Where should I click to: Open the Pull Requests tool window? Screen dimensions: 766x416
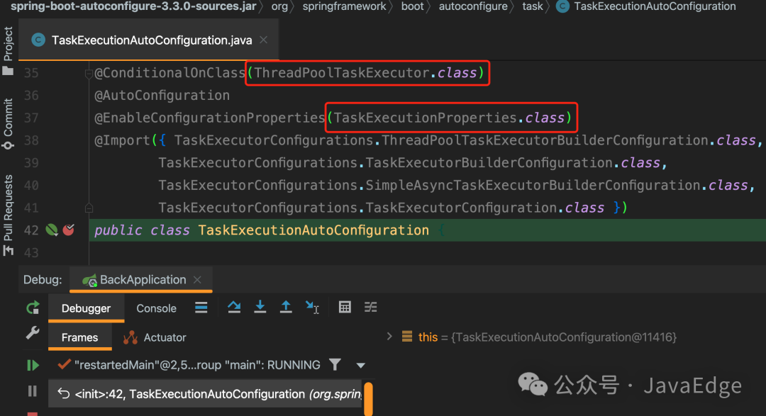pos(8,215)
